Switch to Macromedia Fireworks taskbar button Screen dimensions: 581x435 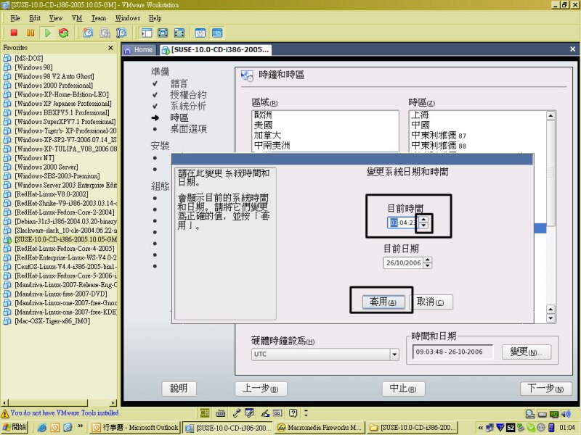click(320, 428)
